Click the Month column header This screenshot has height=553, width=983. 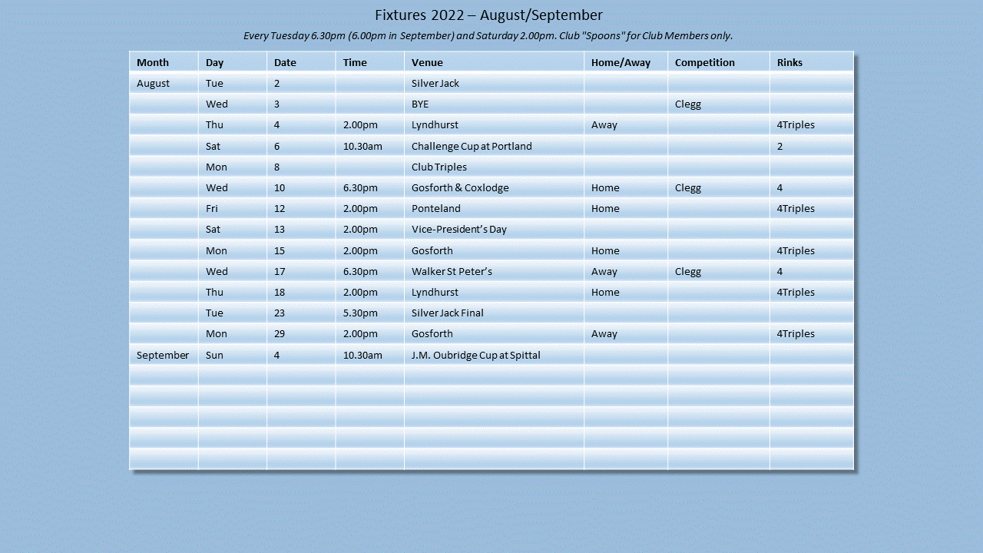[x=153, y=62]
